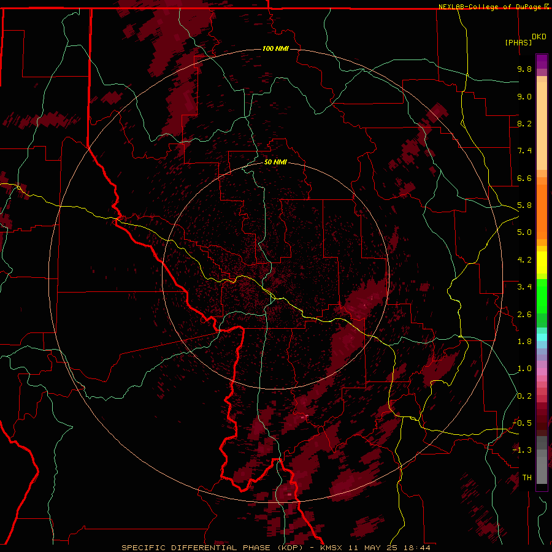Image resolution: width=552 pixels, height=552 pixels.
Task: Click the 9.0 scale value
Action: [x=524, y=96]
